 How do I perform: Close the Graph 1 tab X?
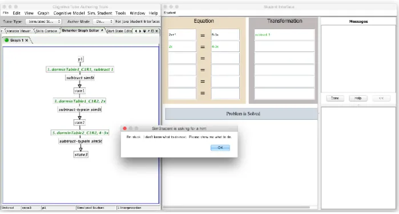coord(26,40)
